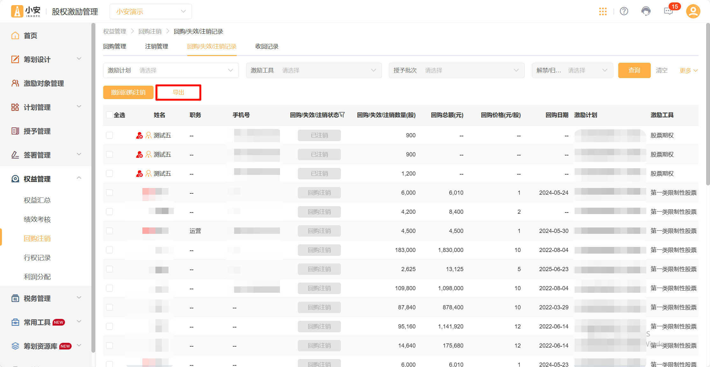The width and height of the screenshot is (710, 367).
Task: Switch to 注销管理 tab
Action: 156,47
